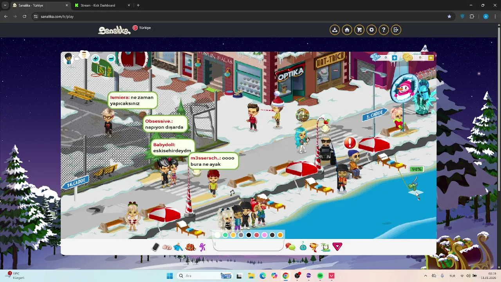
Task: Select the yellow chat color
Action: pyautogui.click(x=233, y=235)
